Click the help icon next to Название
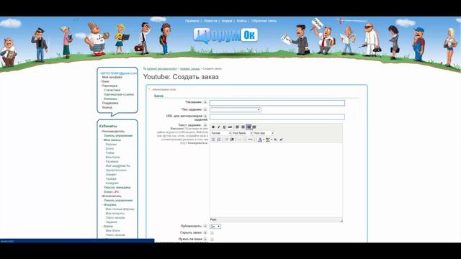 [205, 102]
